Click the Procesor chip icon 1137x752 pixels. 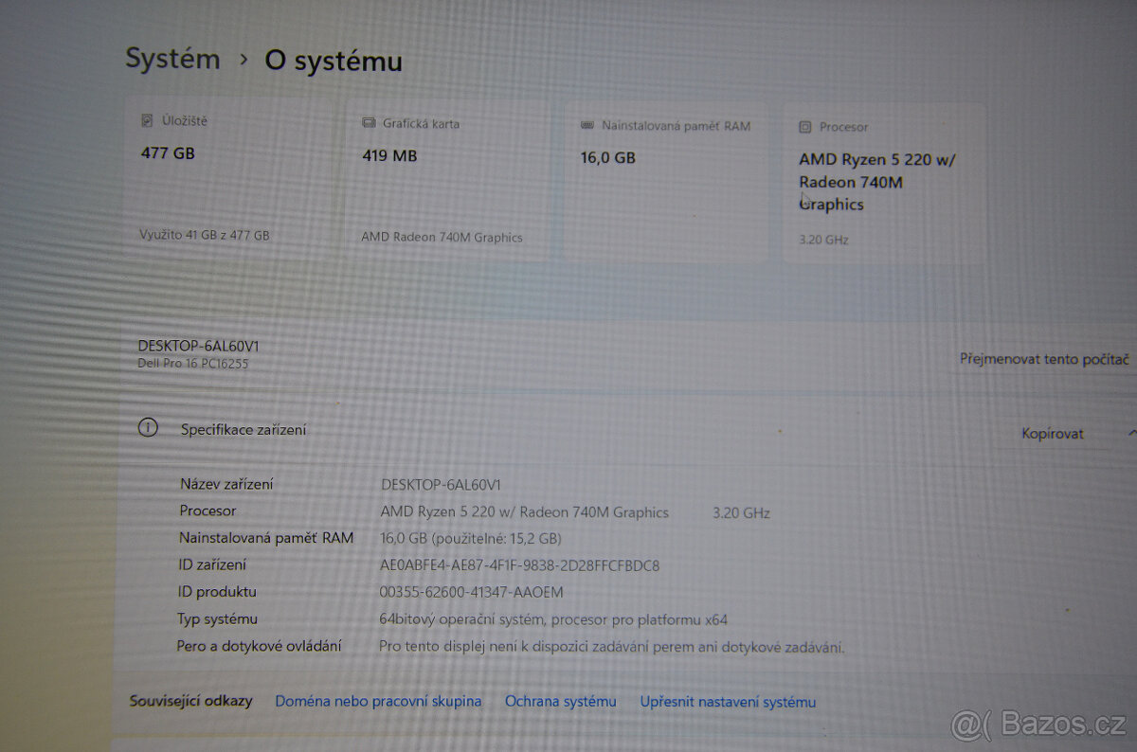(x=805, y=126)
